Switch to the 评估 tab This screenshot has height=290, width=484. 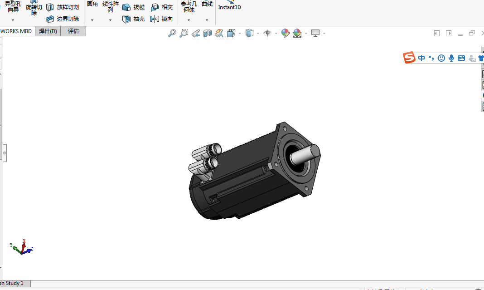[73, 31]
